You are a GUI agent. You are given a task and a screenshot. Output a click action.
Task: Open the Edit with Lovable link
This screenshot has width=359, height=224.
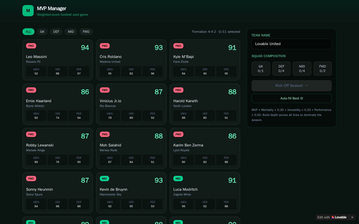click(332, 217)
